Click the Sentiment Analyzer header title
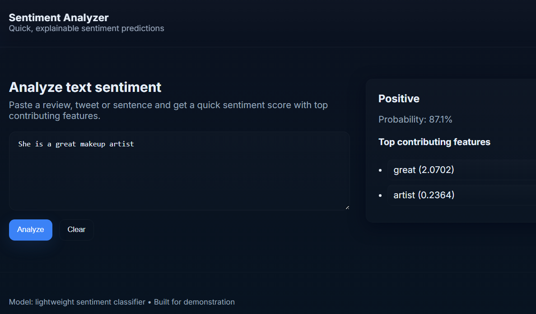 (x=59, y=18)
